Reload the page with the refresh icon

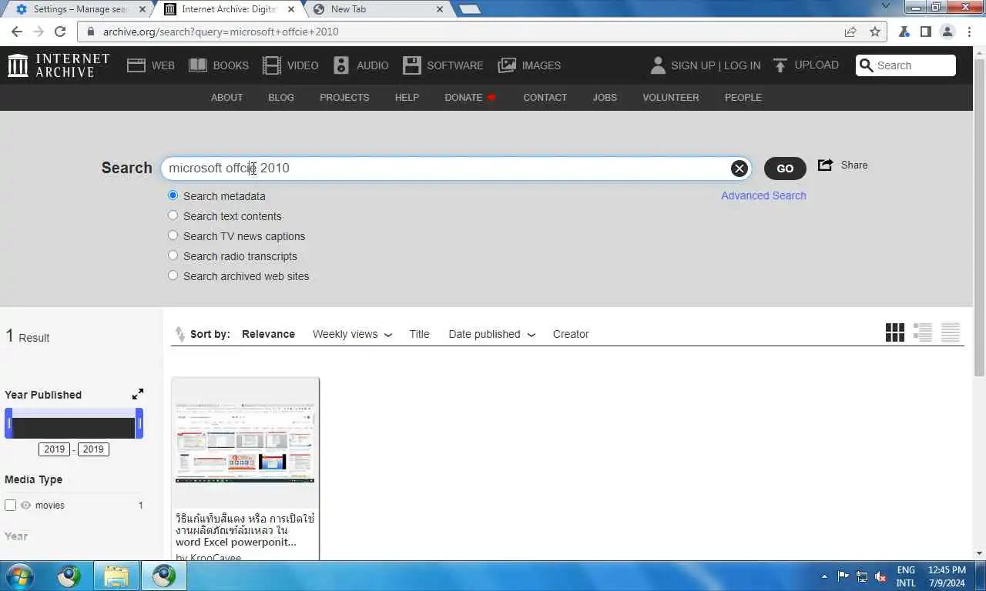[x=60, y=32]
